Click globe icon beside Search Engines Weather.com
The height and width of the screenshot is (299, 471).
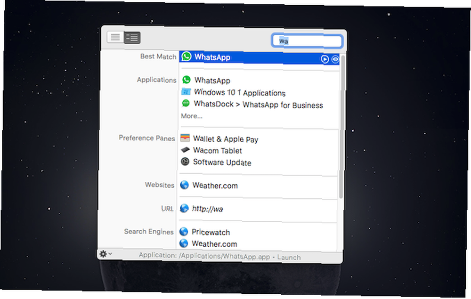[x=184, y=243]
